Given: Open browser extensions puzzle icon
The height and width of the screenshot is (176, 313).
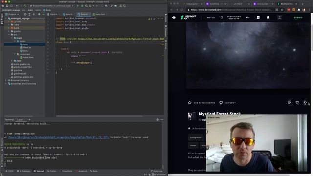Looking at the screenshot, I should 299,10.
